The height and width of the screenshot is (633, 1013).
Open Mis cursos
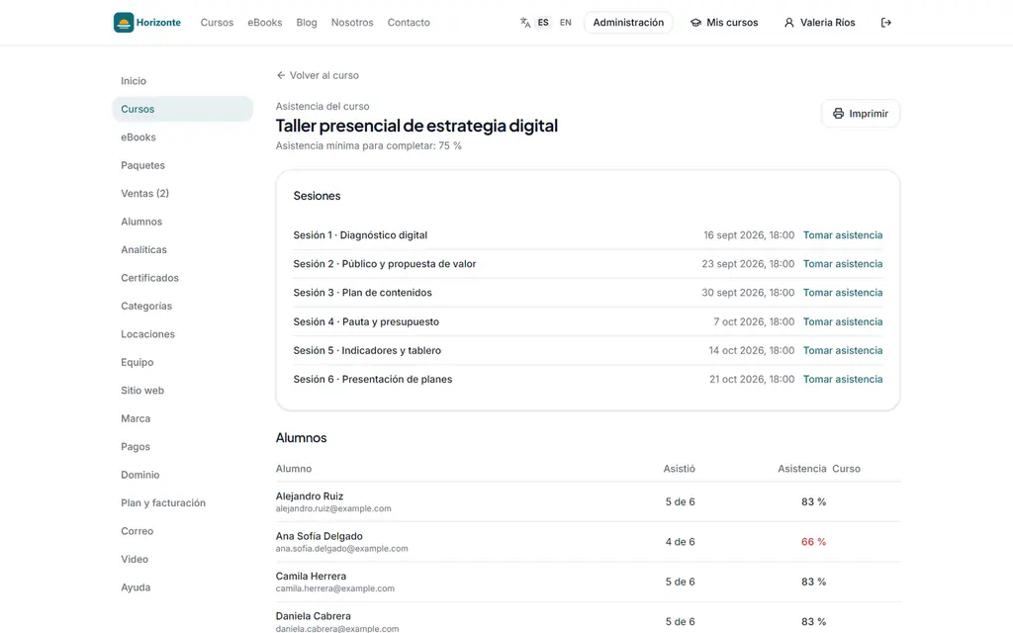point(724,23)
